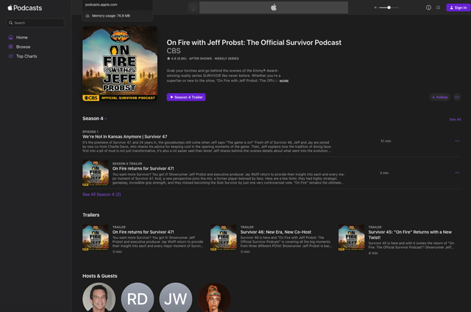Click the podcast cover artwork

[x=120, y=64]
